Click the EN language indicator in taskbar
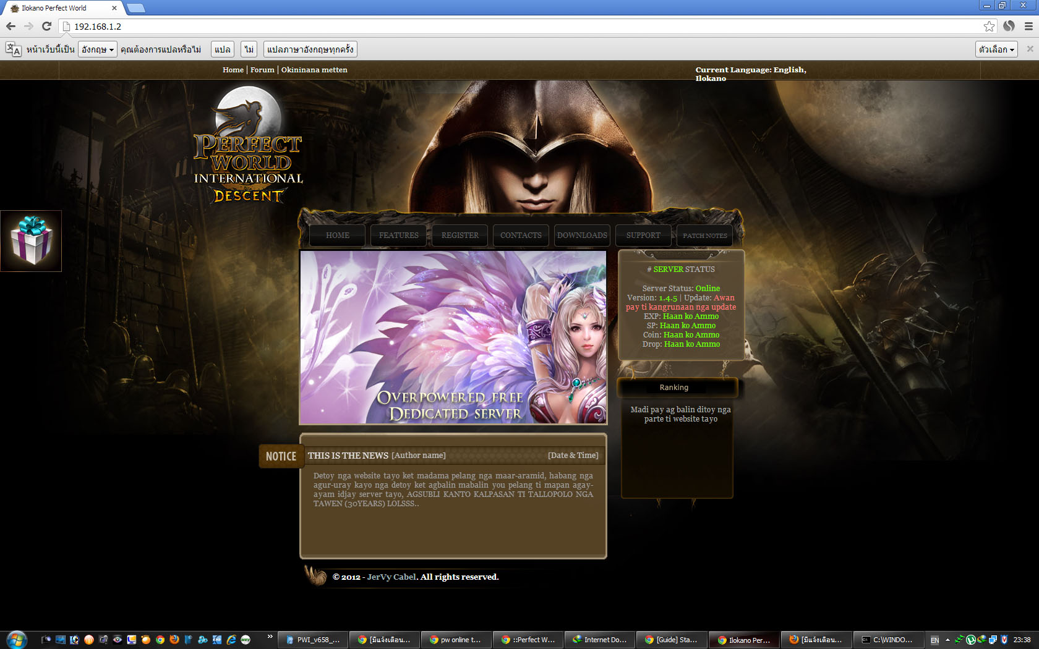This screenshot has height=649, width=1039. [x=934, y=640]
